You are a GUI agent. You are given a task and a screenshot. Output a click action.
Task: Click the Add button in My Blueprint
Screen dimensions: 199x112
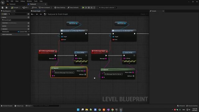coord(4,14)
